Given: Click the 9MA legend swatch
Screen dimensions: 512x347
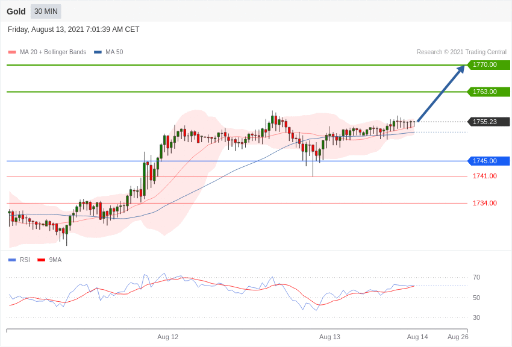Looking at the screenshot, I should pos(42,260).
